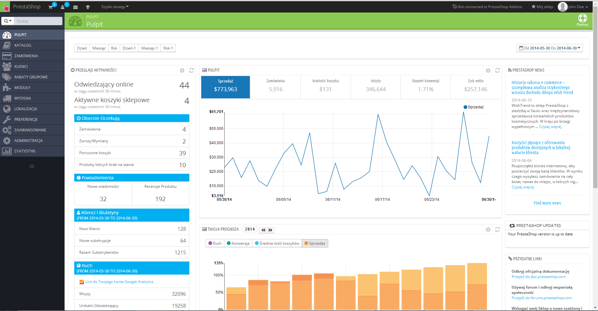The image size is (598, 311).
Task: Click the Lokalizacja globe icon
Action: coord(7,109)
